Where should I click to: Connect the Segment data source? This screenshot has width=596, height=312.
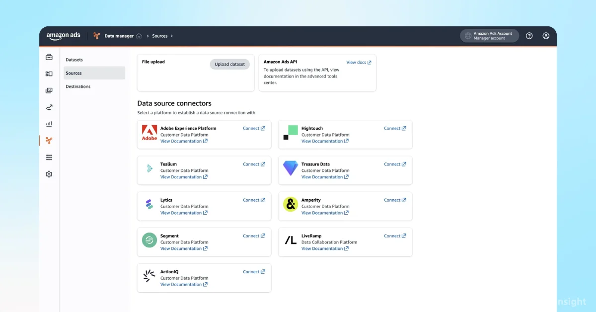click(x=254, y=236)
